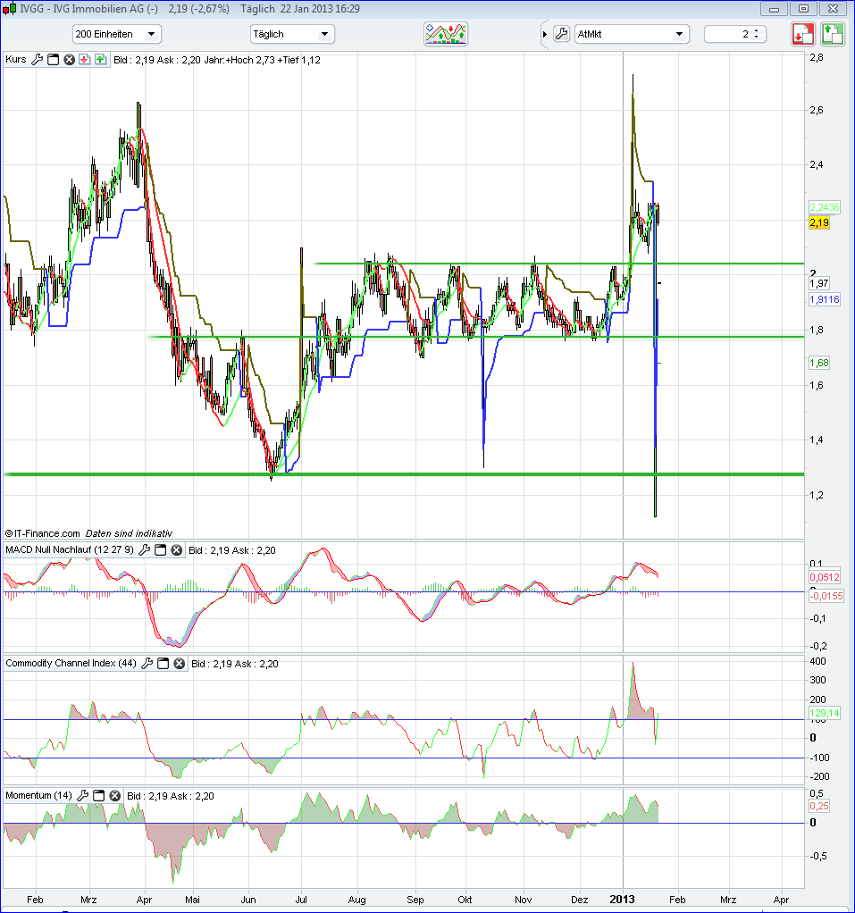Click the green up arrow in the Kurs header
The image size is (855, 913).
pos(100,59)
